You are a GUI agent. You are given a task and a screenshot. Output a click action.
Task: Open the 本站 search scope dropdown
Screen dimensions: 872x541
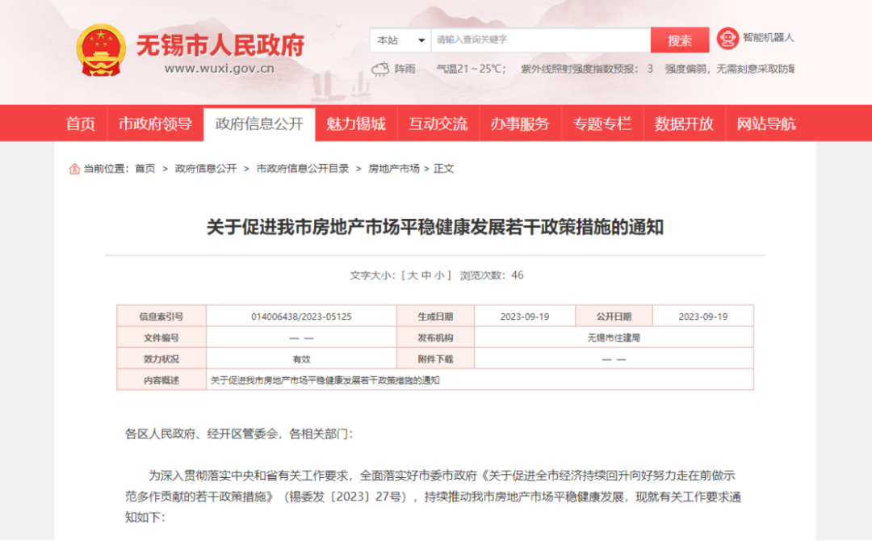point(401,40)
